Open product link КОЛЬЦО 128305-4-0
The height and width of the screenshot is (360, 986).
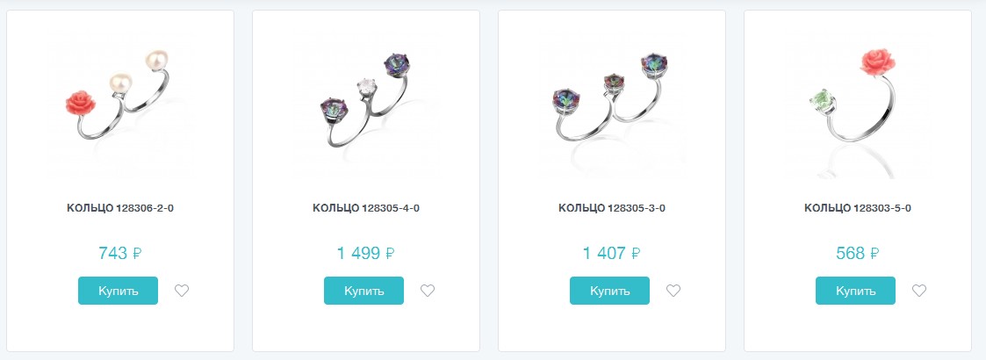click(366, 208)
